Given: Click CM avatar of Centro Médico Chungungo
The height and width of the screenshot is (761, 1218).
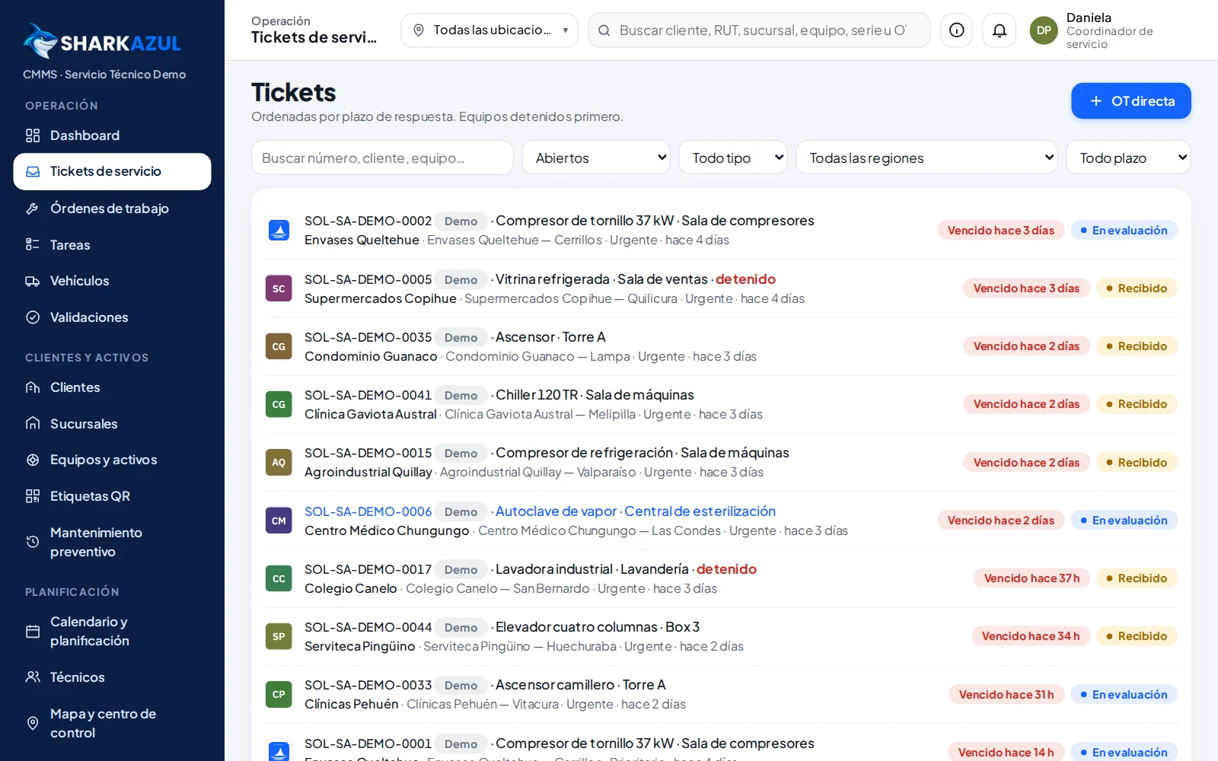Looking at the screenshot, I should tap(279, 521).
